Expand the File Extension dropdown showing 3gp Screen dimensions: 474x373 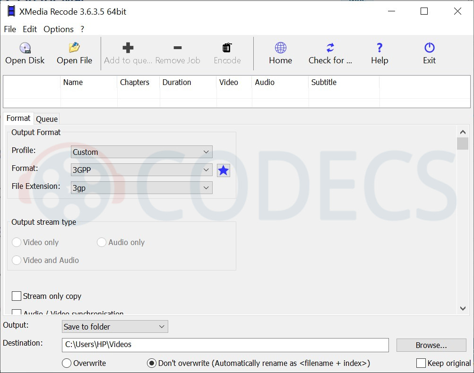pos(141,188)
